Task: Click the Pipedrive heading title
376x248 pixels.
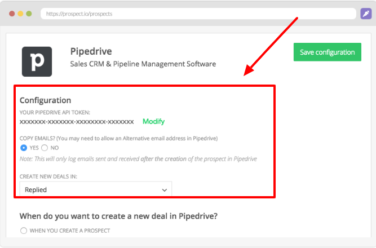Action: [91, 51]
